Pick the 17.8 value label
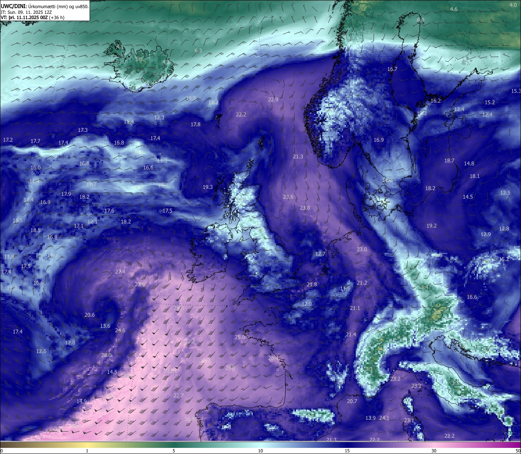Image resolution: width=521 pixels, height=454 pixels. [196, 125]
